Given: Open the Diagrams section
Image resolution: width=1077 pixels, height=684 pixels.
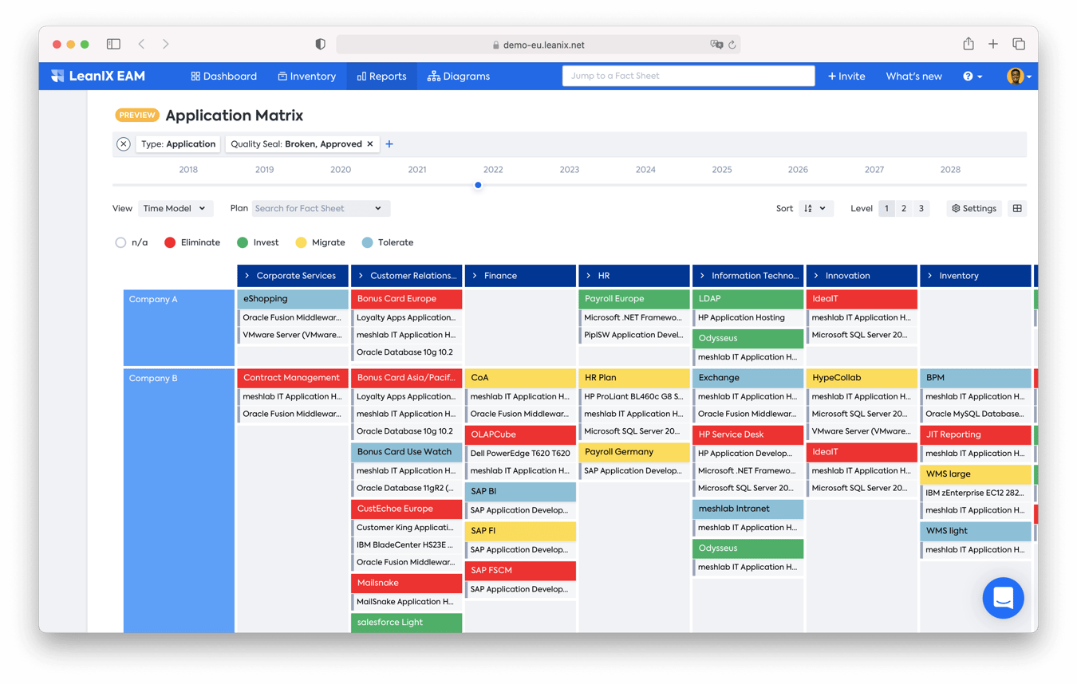Looking at the screenshot, I should tap(460, 76).
